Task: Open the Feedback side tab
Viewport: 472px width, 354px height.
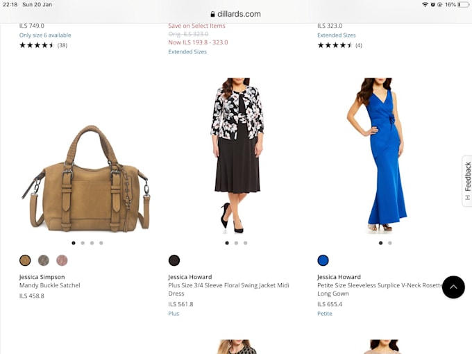Action: pos(467,180)
